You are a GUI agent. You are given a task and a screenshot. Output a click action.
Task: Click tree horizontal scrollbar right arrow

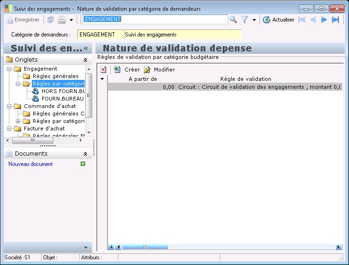(80, 140)
